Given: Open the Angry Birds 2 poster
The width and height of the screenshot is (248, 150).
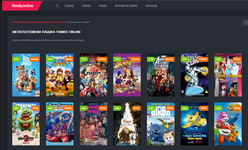Looking at the screenshot, I should (x=26, y=124).
